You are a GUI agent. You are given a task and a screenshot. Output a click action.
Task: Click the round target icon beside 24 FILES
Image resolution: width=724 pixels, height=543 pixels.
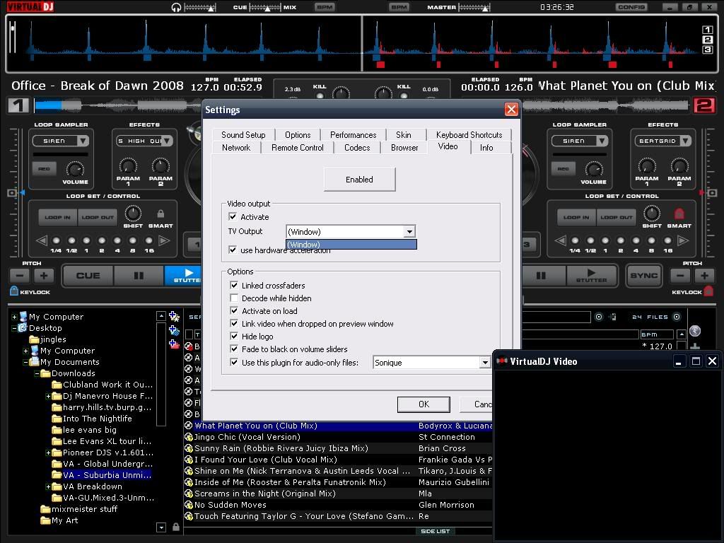[x=677, y=317]
